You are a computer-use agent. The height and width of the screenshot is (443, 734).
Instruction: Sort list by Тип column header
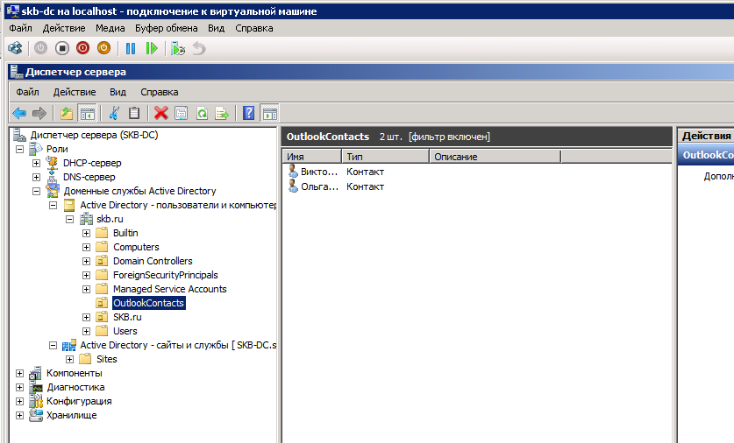click(385, 157)
